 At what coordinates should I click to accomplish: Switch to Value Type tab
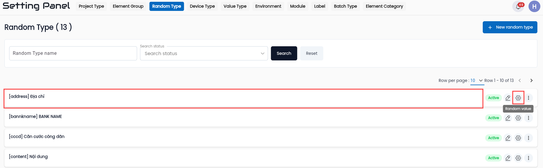235,6
